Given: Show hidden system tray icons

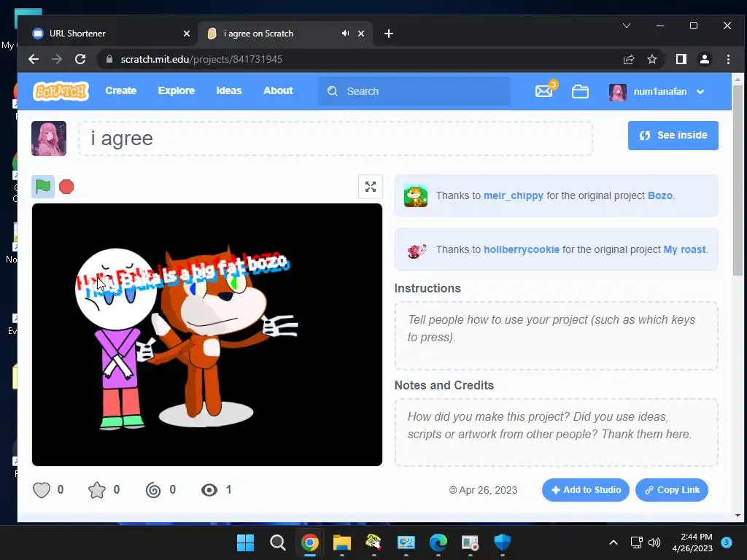Looking at the screenshot, I should (x=614, y=542).
